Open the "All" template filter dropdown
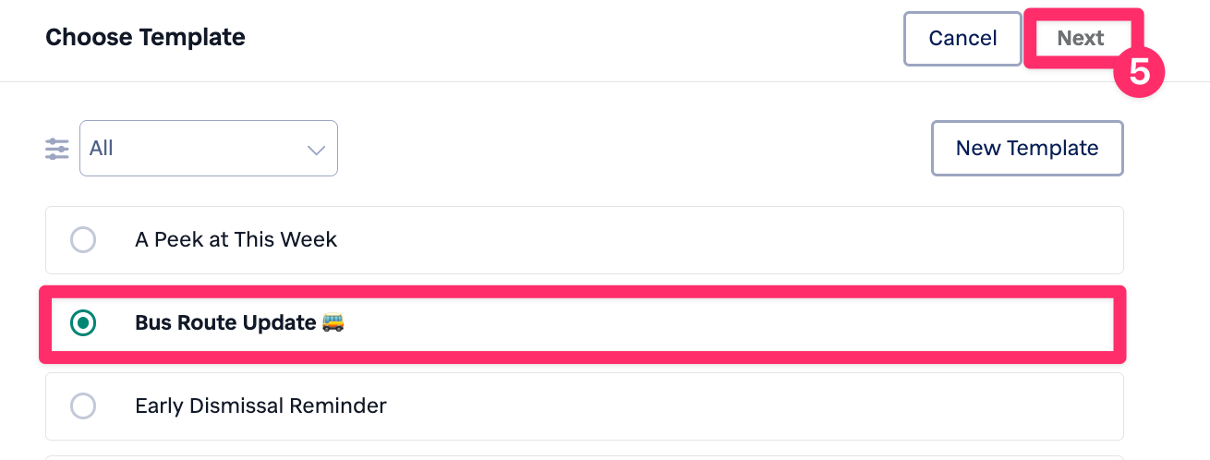 tap(209, 148)
